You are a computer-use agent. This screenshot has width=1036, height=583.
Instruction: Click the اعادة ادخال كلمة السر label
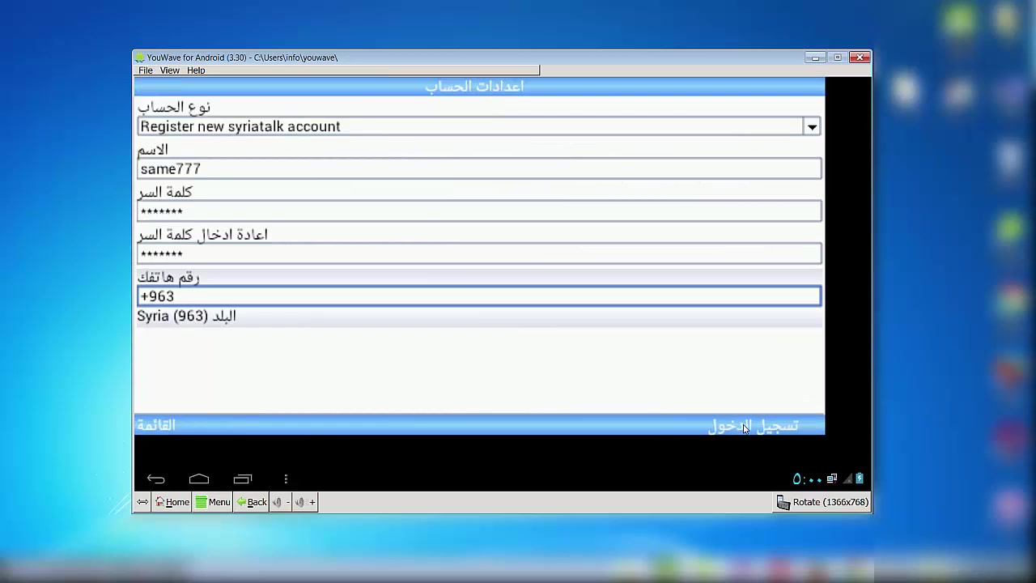pyautogui.click(x=202, y=235)
